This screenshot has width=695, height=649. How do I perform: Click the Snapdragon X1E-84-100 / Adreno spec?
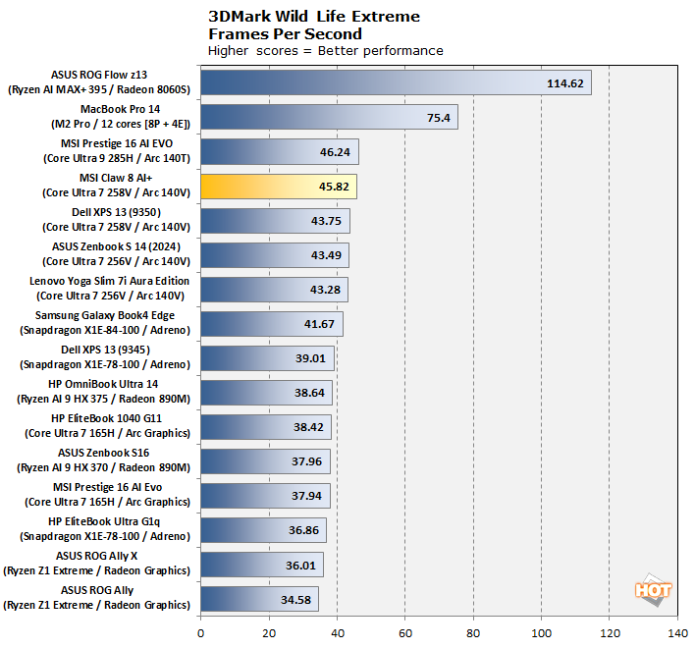click(105, 330)
